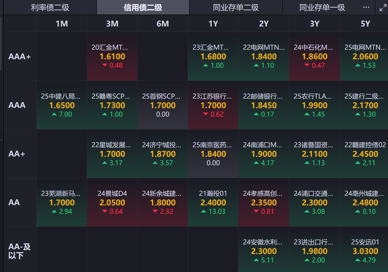The image size is (388, 272).
Task: Switch to the 利率债二级 tab
Action: (50, 7)
